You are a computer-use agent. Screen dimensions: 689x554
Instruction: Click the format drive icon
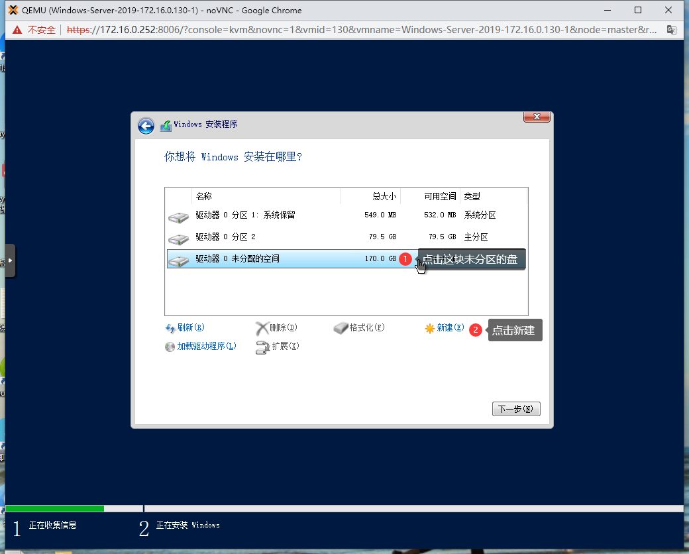(x=341, y=329)
